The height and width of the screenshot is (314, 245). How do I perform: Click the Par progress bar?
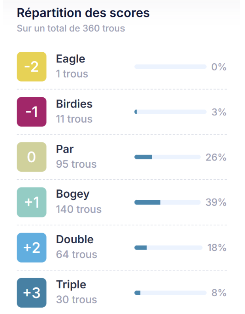pyautogui.click(x=168, y=157)
